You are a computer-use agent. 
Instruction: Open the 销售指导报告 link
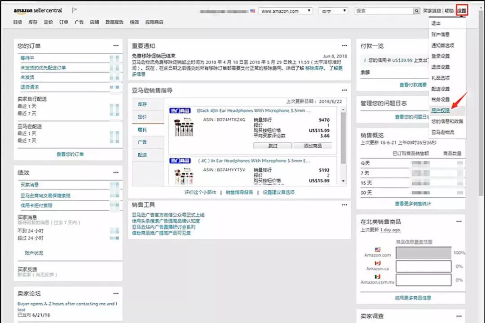coord(239,192)
